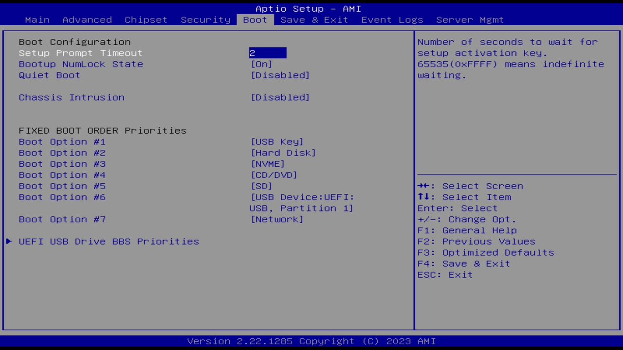The image size is (623, 350).
Task: Select the Quiet Boot label
Action: [50, 75]
